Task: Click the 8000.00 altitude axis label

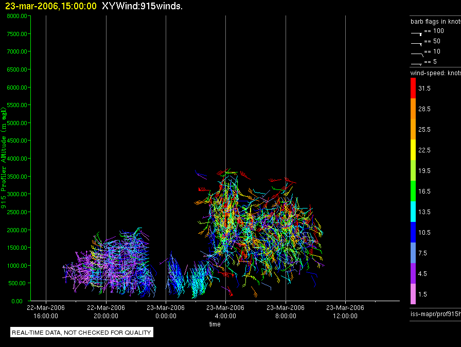Action: point(17,16)
